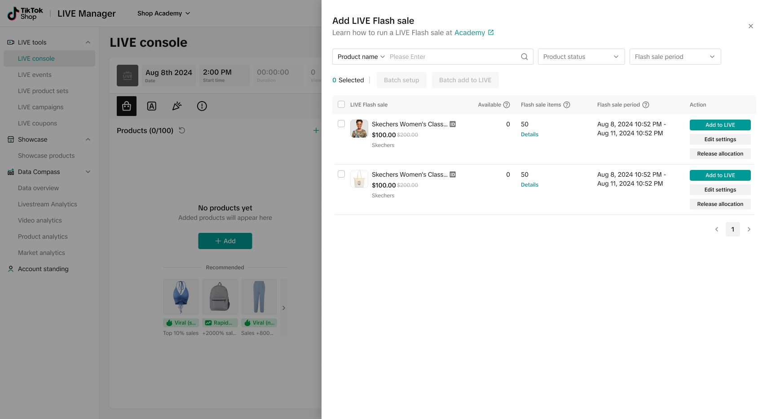
Task: Expand the Product name search type dropdown
Action: pyautogui.click(x=361, y=57)
